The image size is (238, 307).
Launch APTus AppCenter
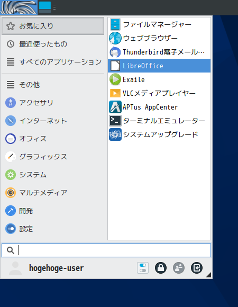click(159, 107)
